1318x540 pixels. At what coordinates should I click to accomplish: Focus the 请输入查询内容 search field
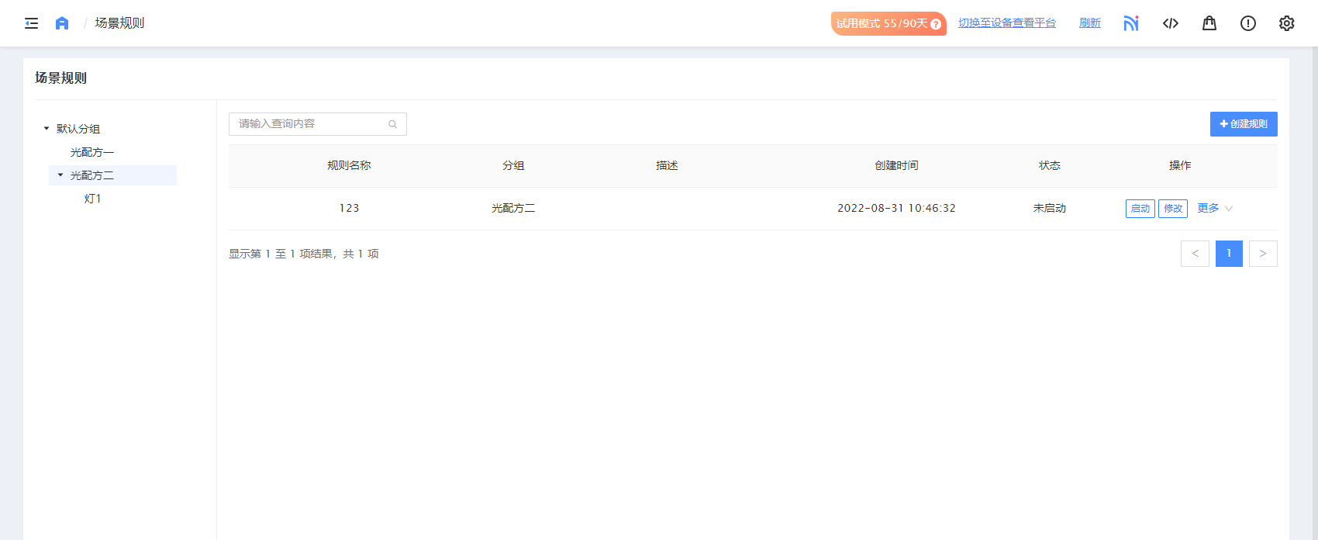pyautogui.click(x=310, y=124)
